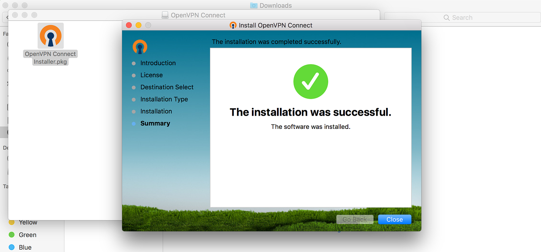Click 'The installation was successful.' heading
The image size is (541, 252).
click(310, 112)
